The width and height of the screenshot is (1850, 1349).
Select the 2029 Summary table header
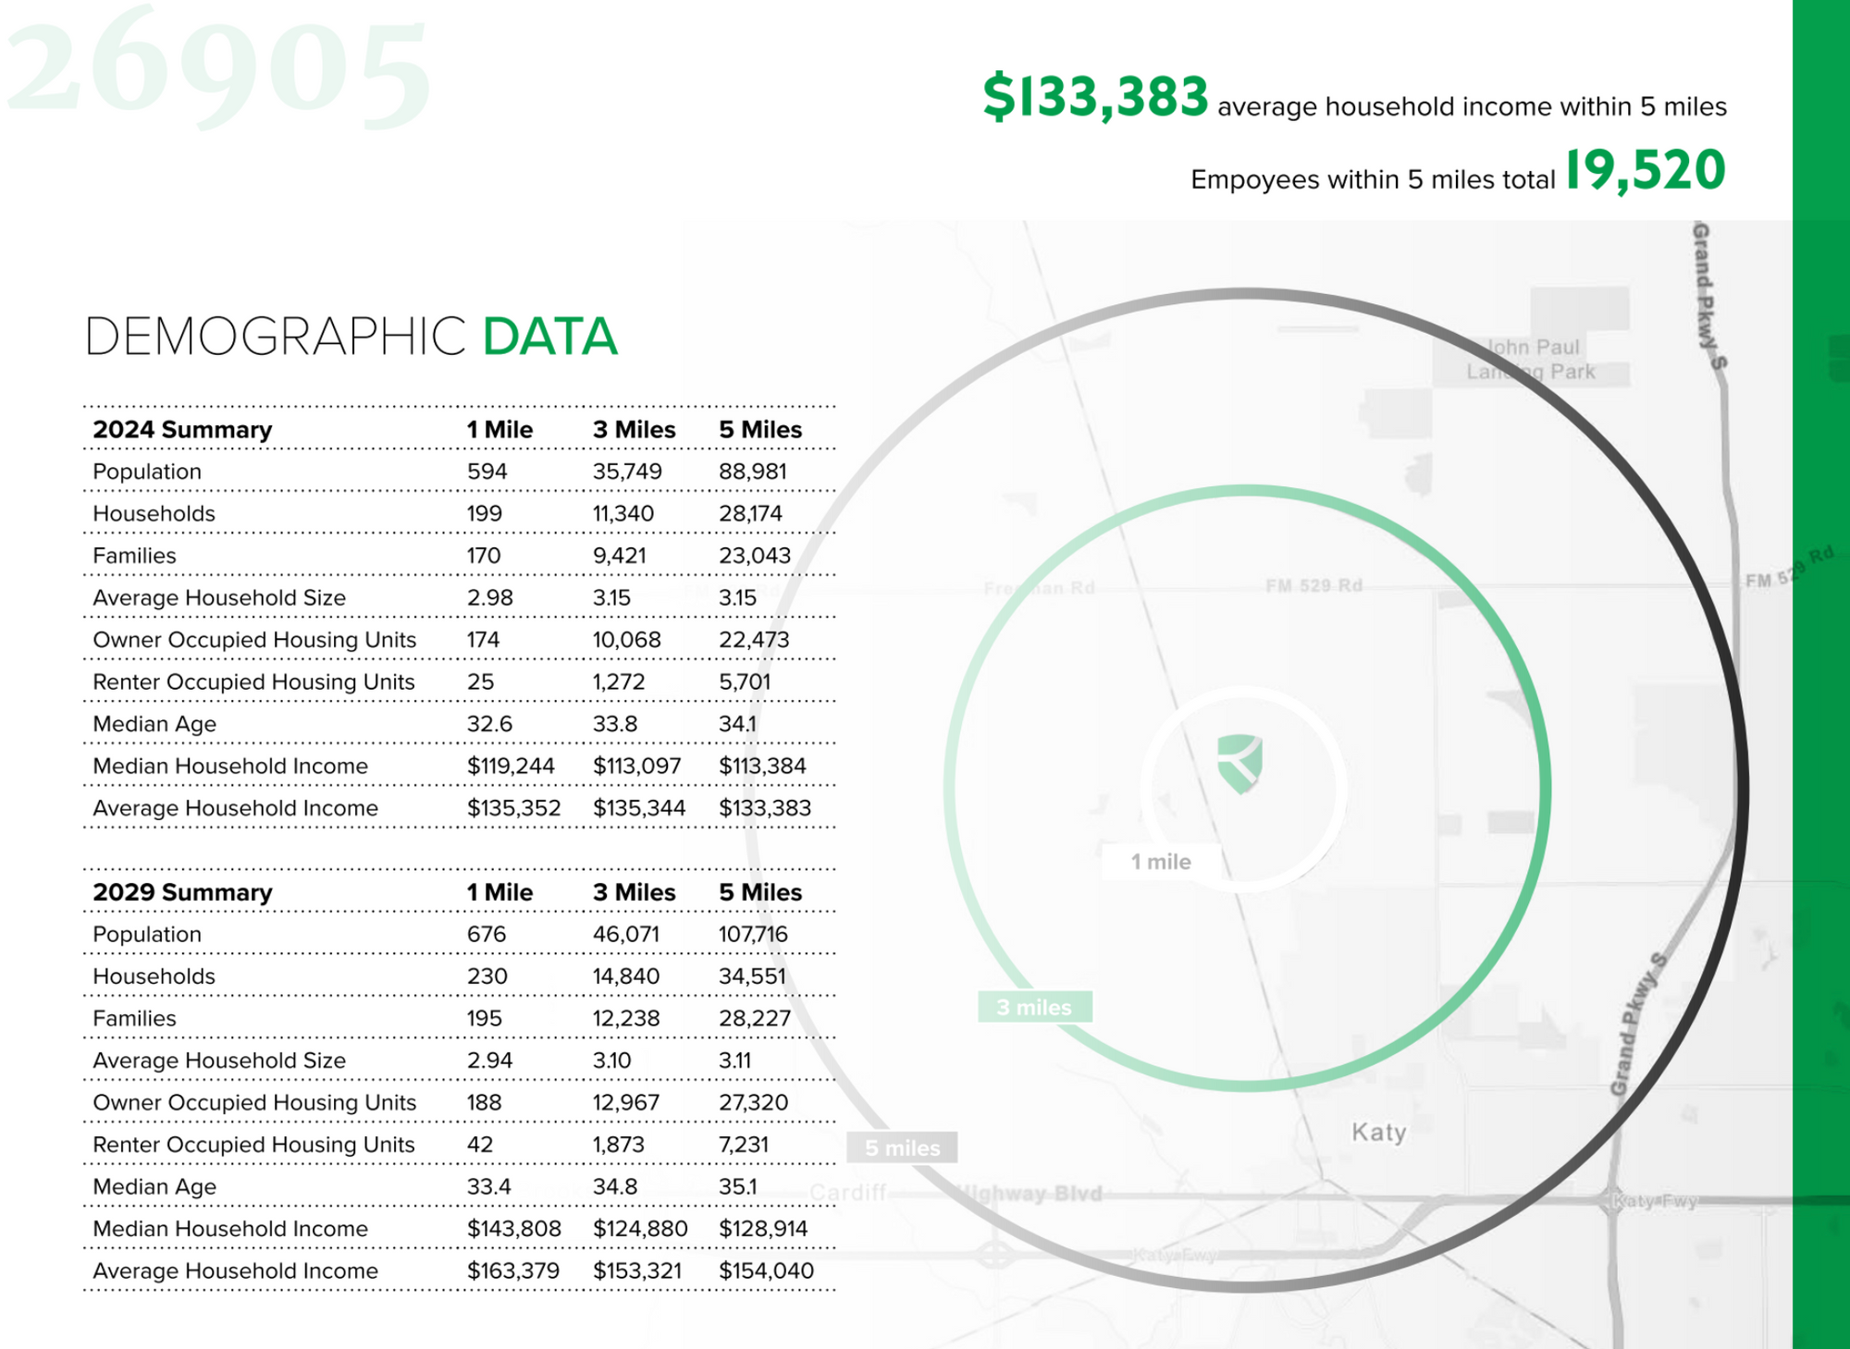pos(182,892)
